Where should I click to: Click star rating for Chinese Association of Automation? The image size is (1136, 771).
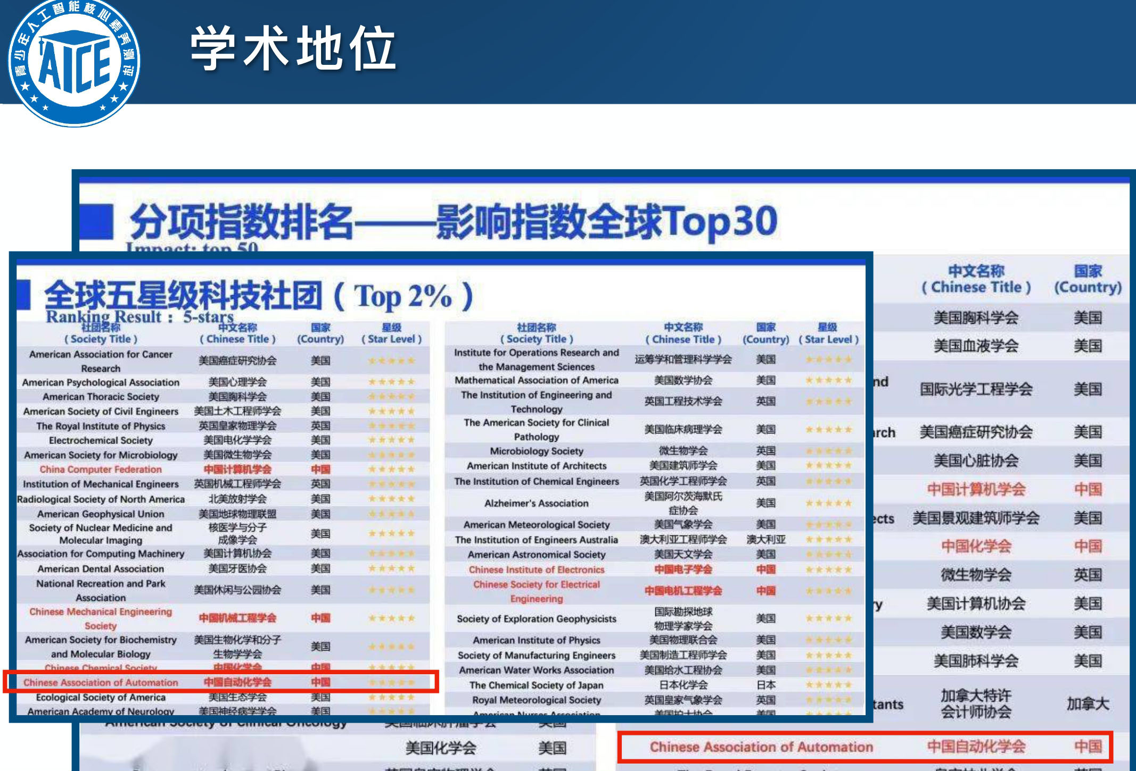tap(391, 682)
